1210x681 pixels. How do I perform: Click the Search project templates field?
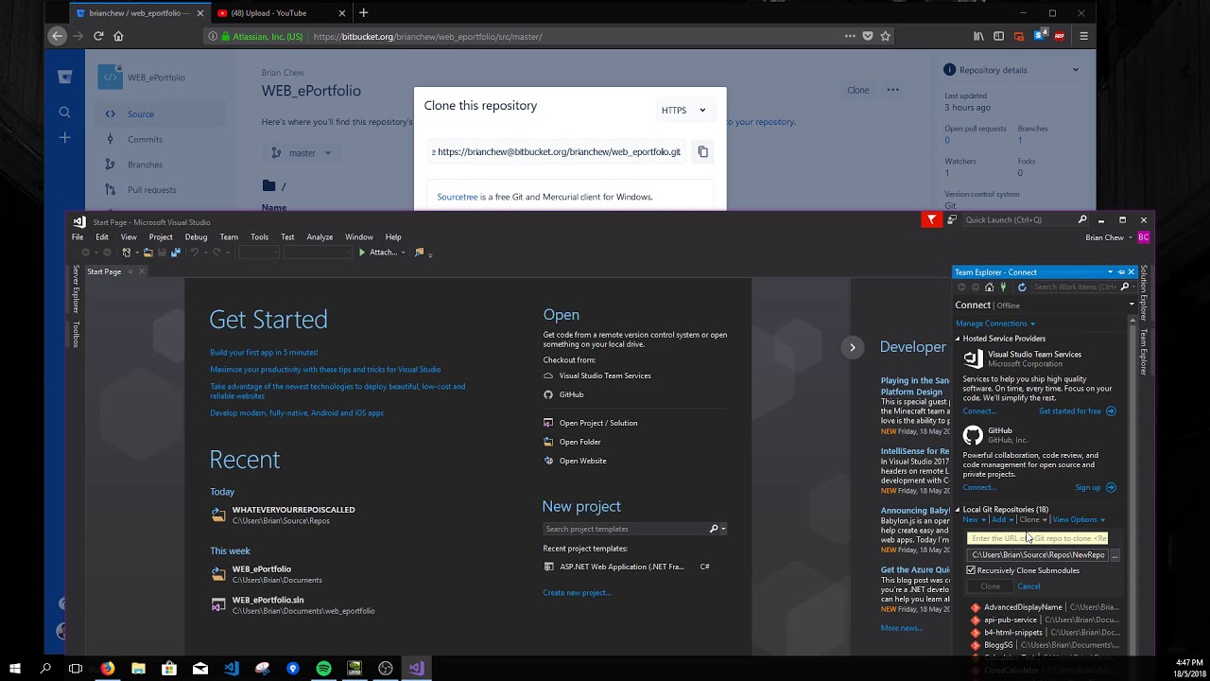[x=626, y=529]
